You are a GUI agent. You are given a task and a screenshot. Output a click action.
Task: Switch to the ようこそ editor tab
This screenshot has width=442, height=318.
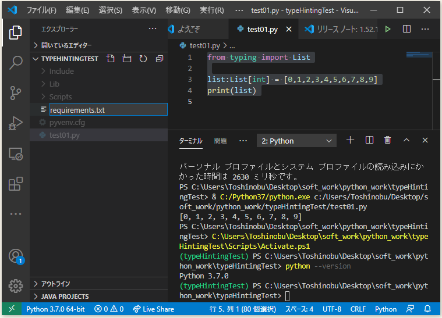click(197, 29)
